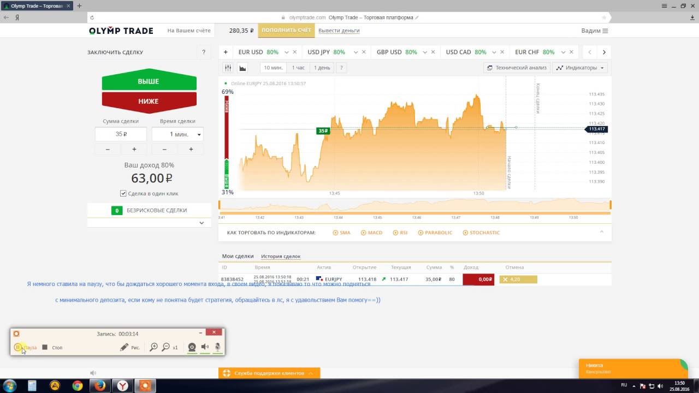Screen dimensions: 699x393
Task: Select the 1 час timeframe
Action: 298,68
